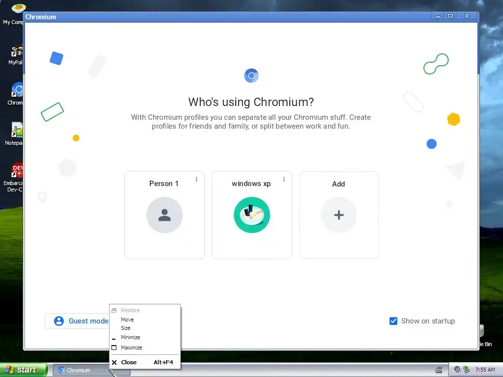
Task: Open the Start menu
Action: pyautogui.click(x=24, y=370)
